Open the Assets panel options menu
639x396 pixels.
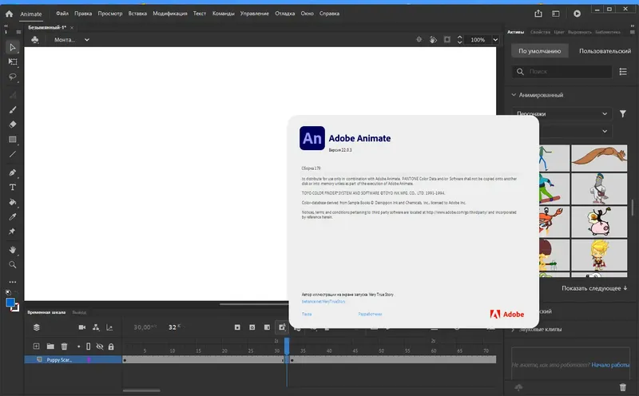click(633, 32)
